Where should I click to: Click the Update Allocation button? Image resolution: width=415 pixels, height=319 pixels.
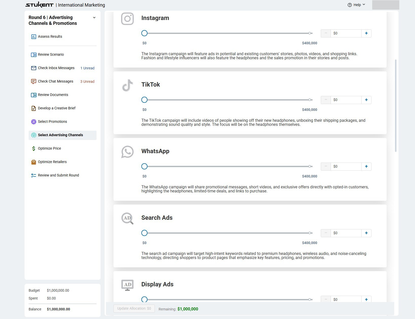coord(134,309)
